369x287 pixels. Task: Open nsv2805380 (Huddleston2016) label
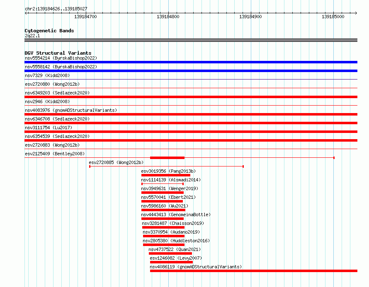[176, 241]
